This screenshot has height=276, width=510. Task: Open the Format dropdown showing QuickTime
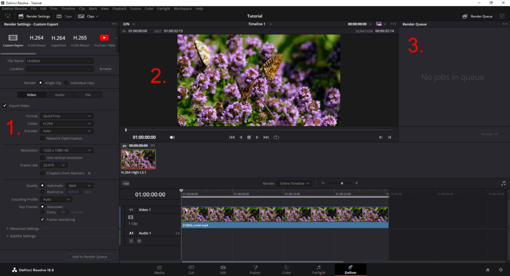67,116
